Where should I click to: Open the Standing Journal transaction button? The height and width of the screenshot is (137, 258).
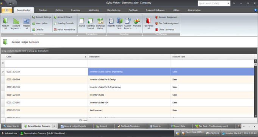coord(91,23)
